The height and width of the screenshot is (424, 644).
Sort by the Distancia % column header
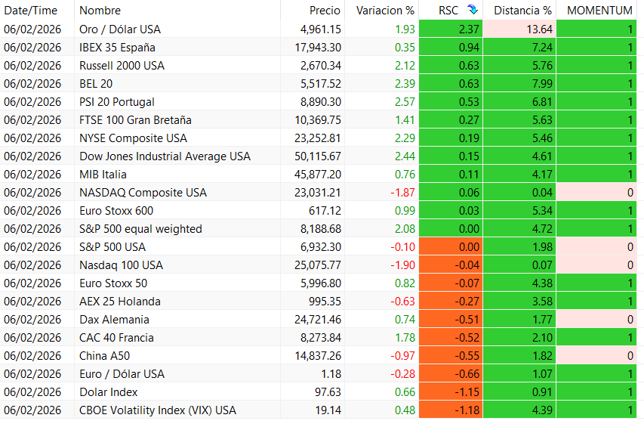(x=523, y=11)
